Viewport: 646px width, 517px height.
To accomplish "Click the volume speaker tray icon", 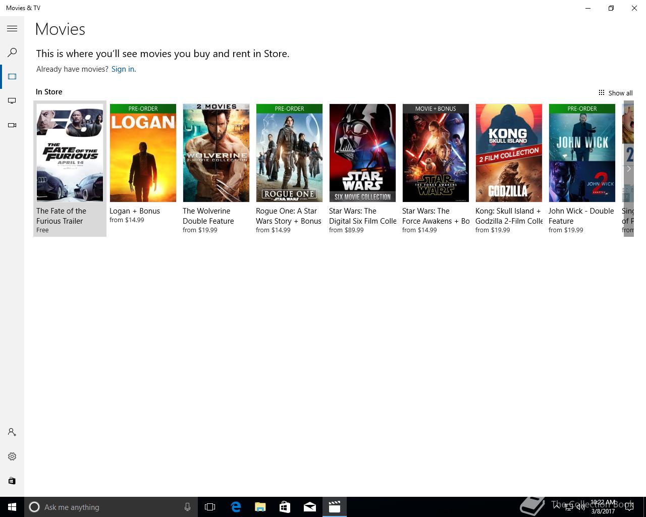I will pyautogui.click(x=580, y=507).
